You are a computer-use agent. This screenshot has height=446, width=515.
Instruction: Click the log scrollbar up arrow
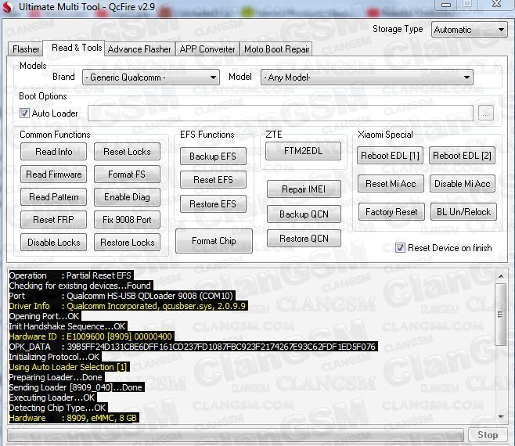point(501,276)
